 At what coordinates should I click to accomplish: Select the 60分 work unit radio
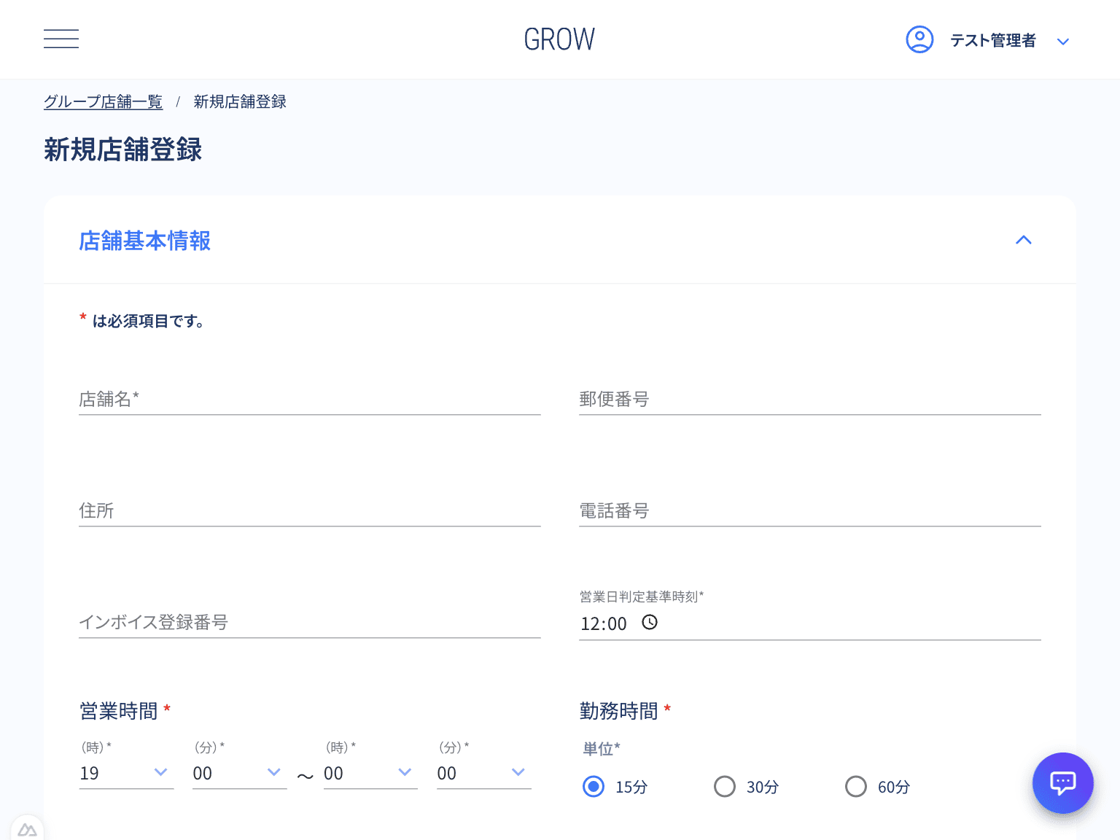click(x=856, y=787)
